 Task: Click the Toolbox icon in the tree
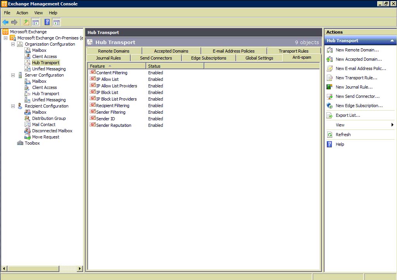click(x=20, y=143)
